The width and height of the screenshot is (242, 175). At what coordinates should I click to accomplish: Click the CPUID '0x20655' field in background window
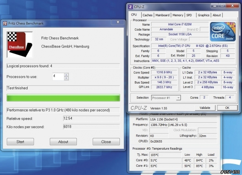point(183,141)
